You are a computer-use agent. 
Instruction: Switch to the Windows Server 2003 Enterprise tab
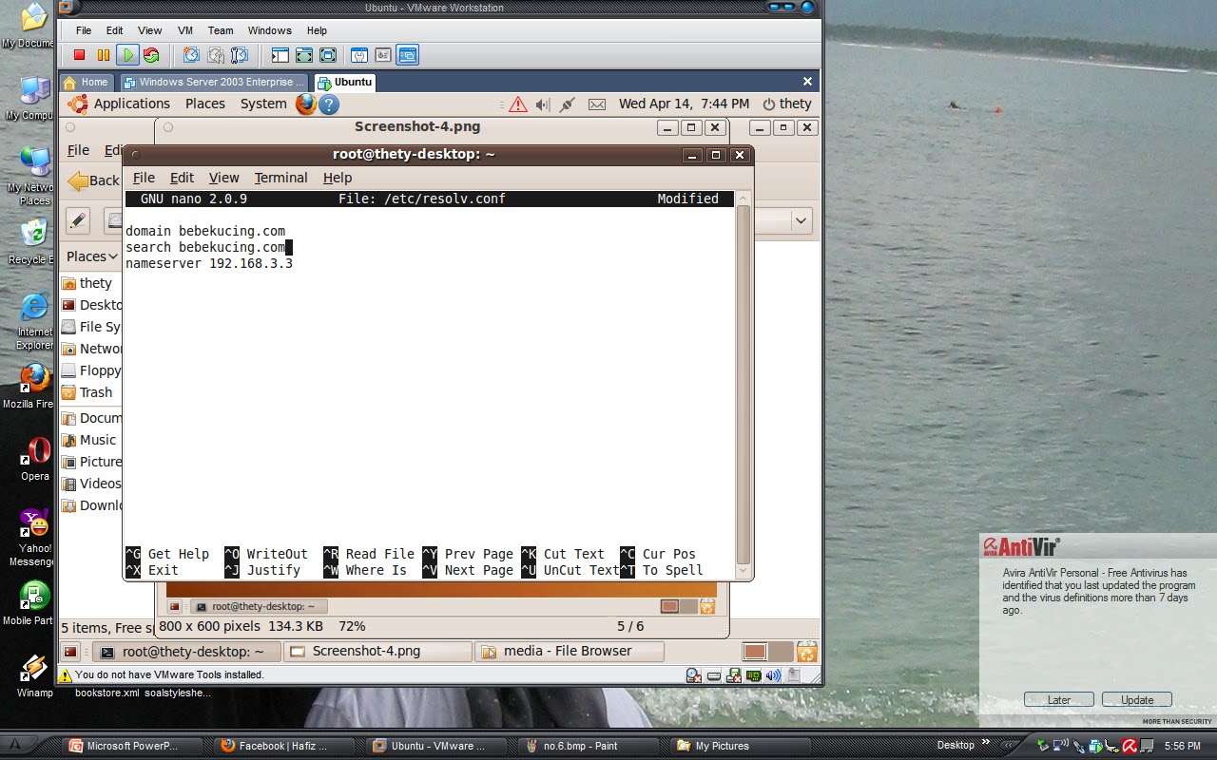tap(214, 82)
